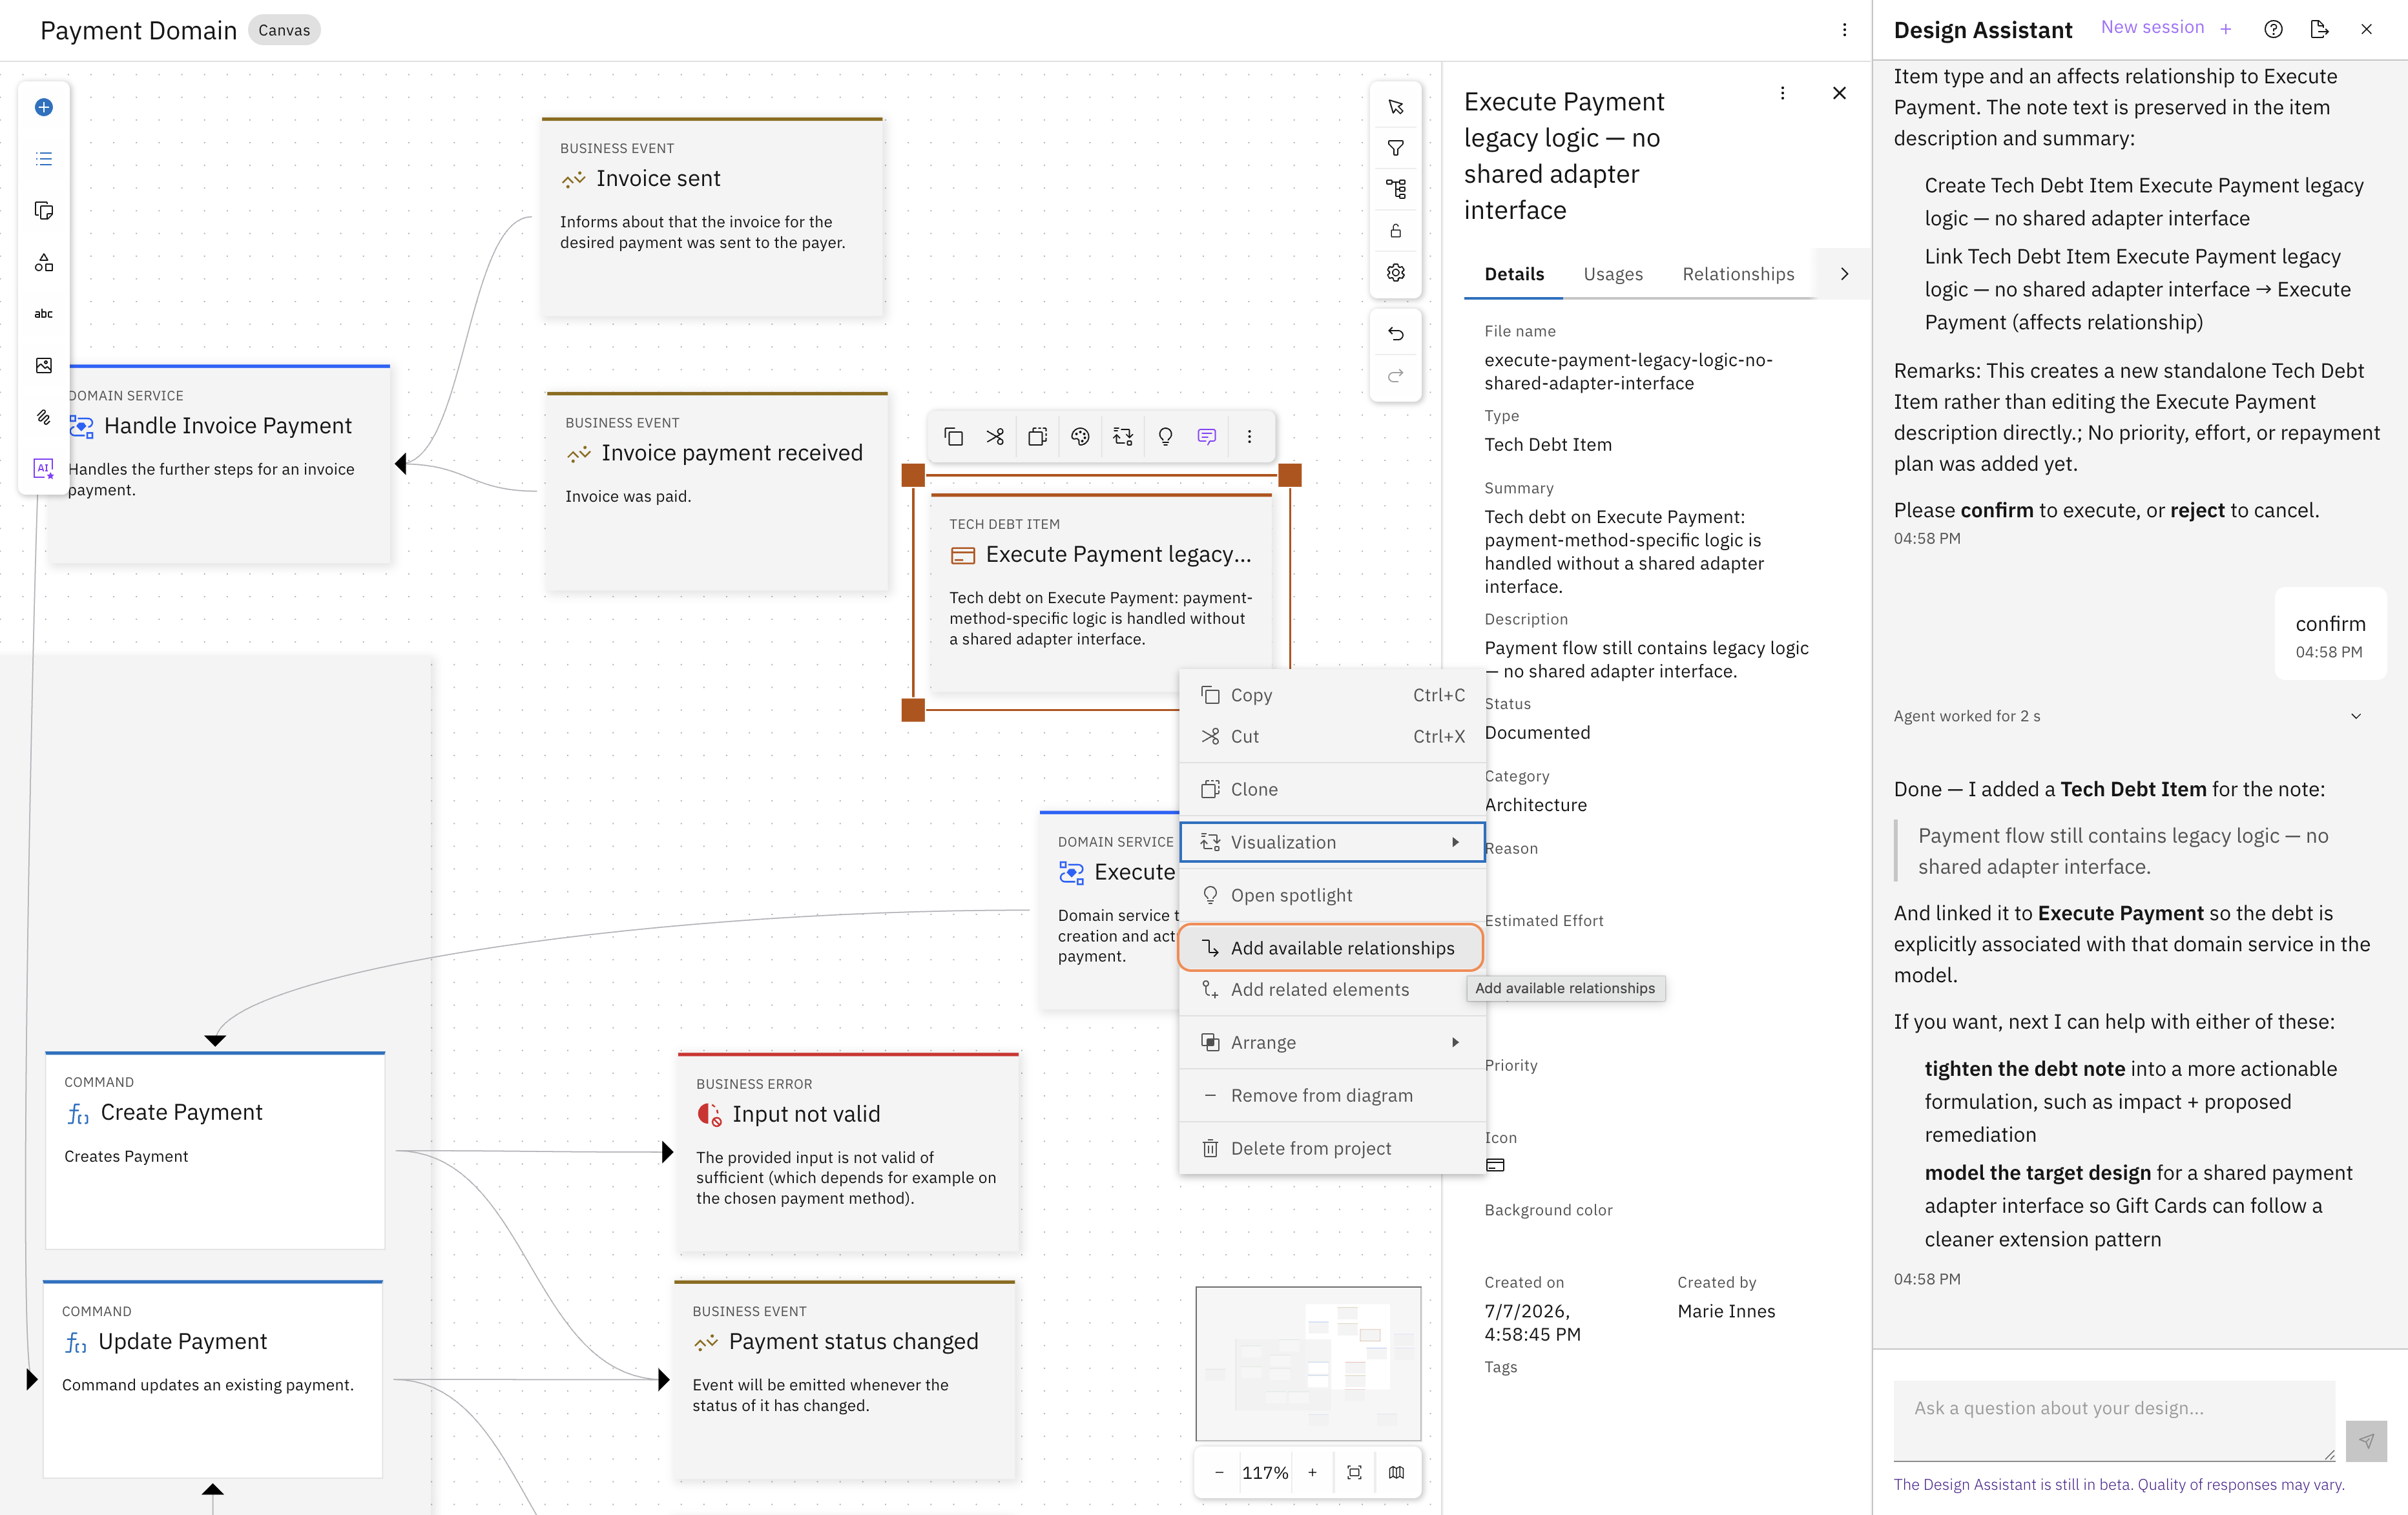Click the send message button
The height and width of the screenshot is (1515, 2408).
(2366, 1441)
